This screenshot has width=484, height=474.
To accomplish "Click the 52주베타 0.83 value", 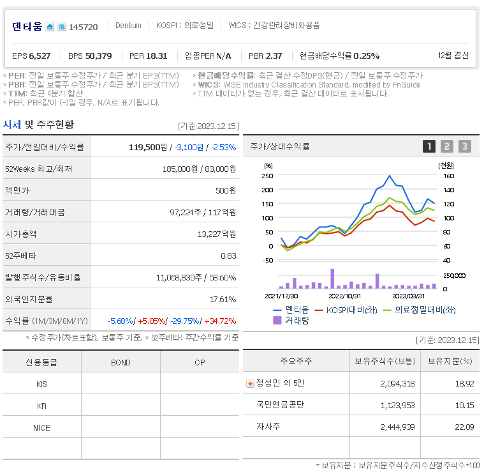I will point(228,256).
